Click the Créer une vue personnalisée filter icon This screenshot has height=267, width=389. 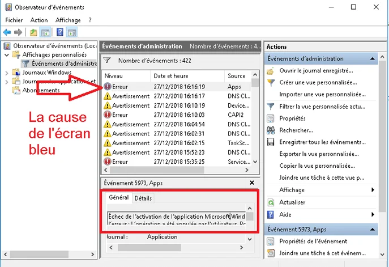click(x=271, y=83)
